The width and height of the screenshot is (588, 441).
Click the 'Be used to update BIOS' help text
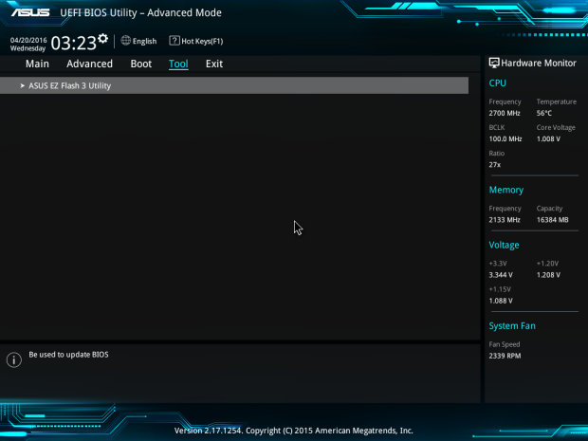pos(68,355)
